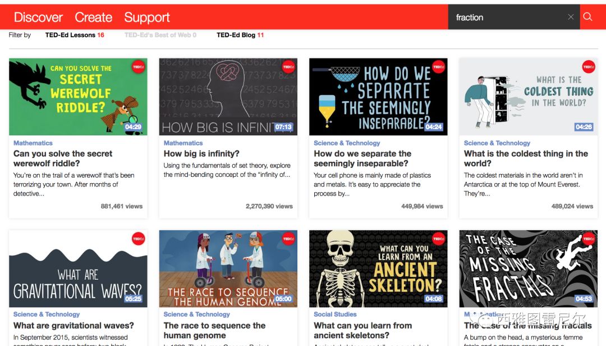606x346 pixels.
Task: Open the Ancient Skeleton thumbnail
Action: point(378,268)
